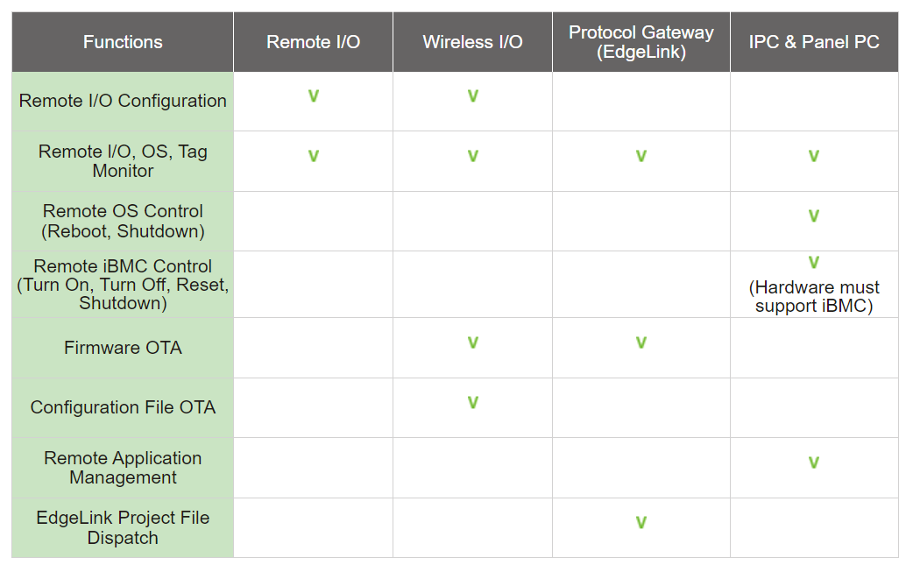Click the IPC & Panel PC header
Viewport: 913px width, 572px height.
click(813, 42)
